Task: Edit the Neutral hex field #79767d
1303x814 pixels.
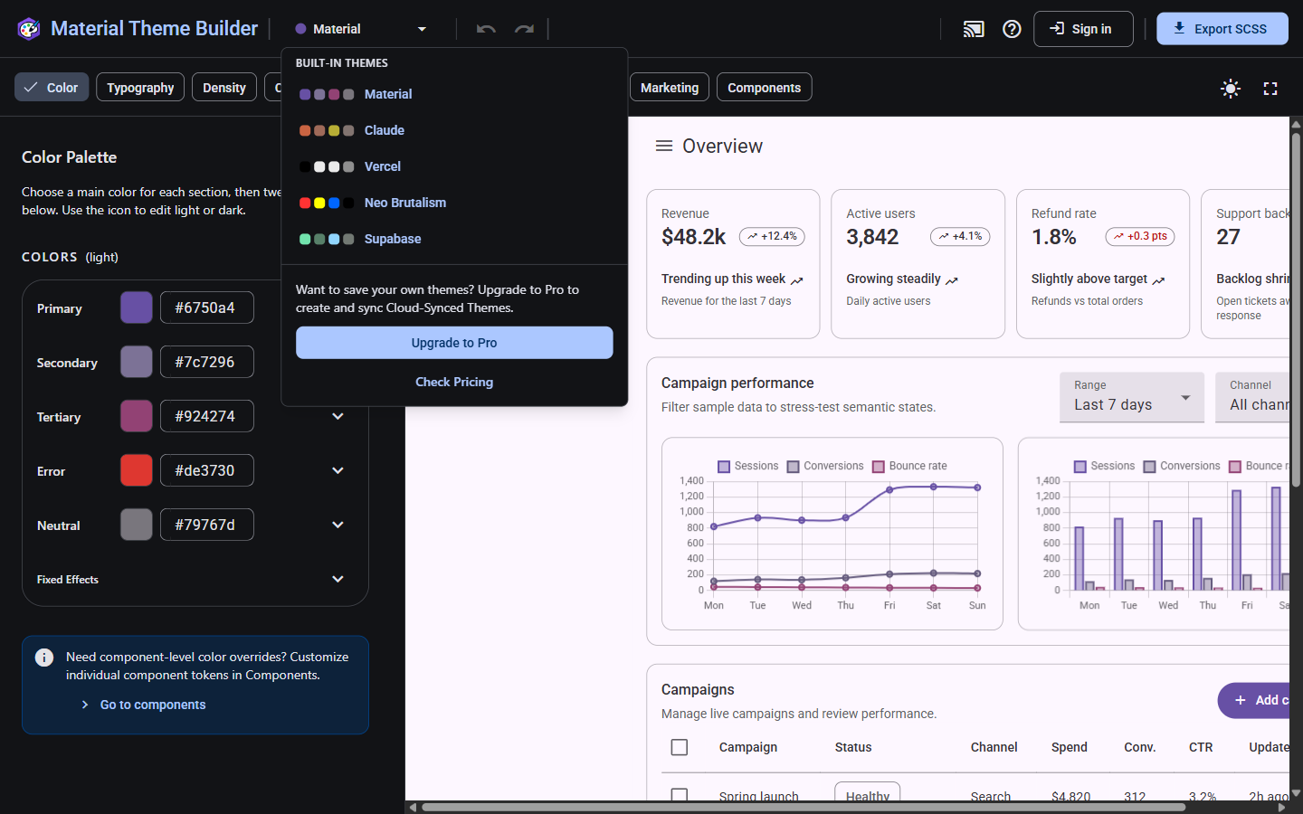Action: click(207, 525)
